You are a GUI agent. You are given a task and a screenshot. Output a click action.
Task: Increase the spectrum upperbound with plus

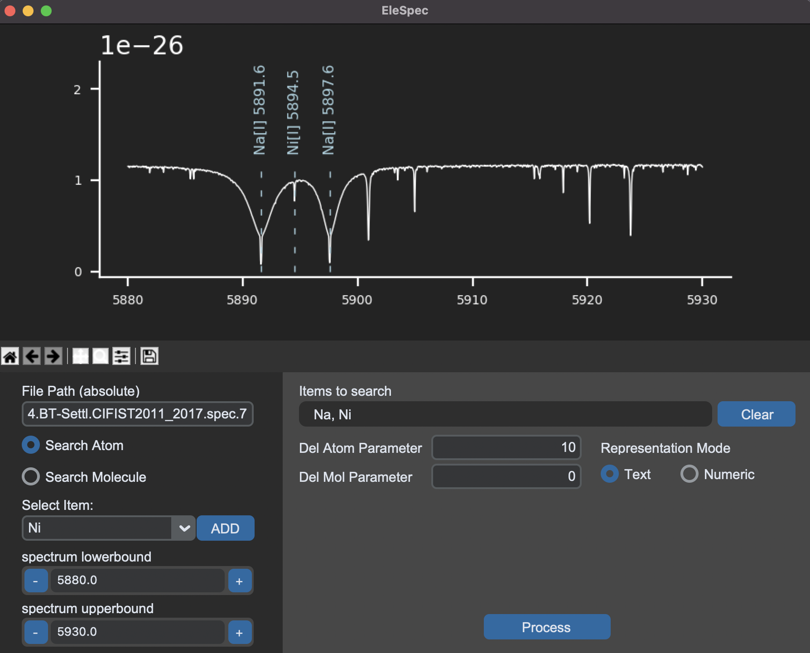click(240, 632)
